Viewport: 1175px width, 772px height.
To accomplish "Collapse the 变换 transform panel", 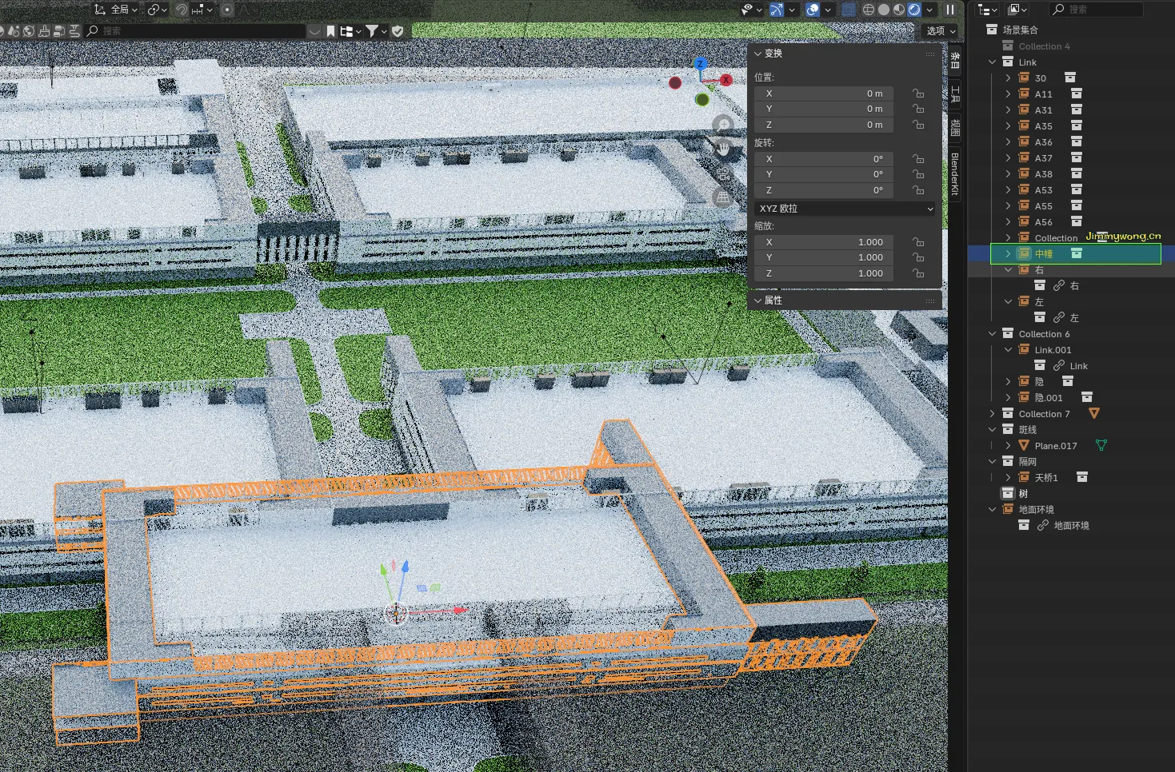I will tap(758, 54).
